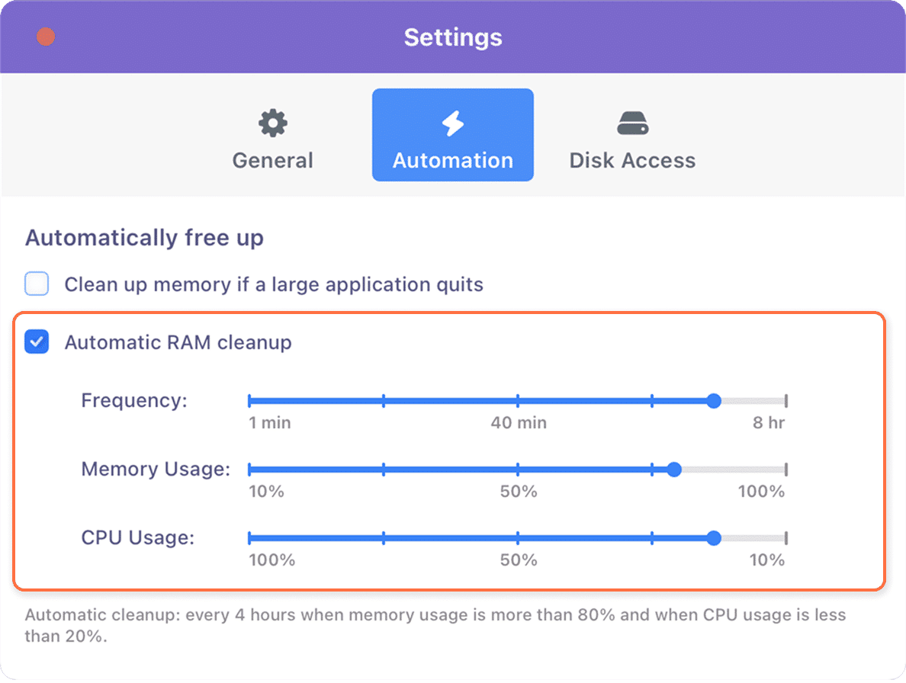Click the Automatic cleanup summary text
906x683 pixels.
pyautogui.click(x=435, y=625)
